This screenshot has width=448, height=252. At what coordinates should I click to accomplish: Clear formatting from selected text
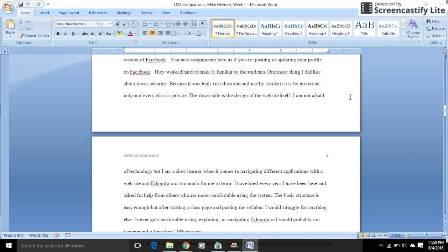pos(133,24)
